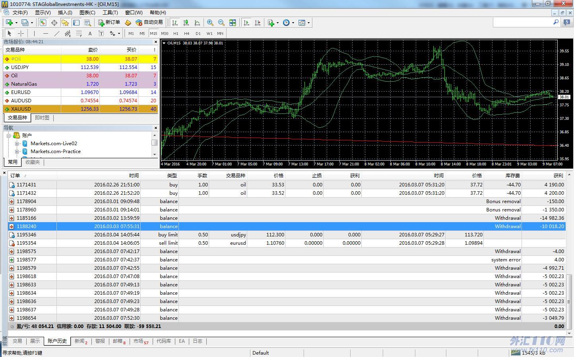
Task: Click the navigator scrollbar down arrow
Action: click(155, 154)
